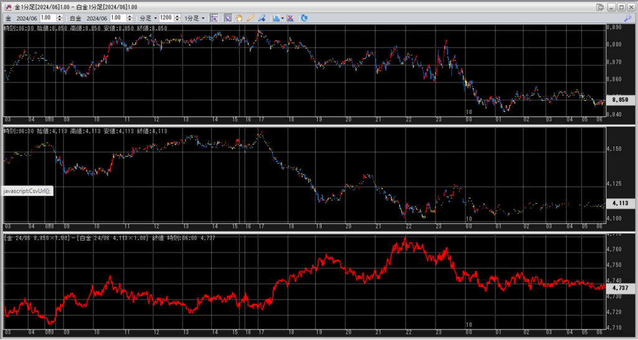Click the detach window icon in title bar

[599, 6]
